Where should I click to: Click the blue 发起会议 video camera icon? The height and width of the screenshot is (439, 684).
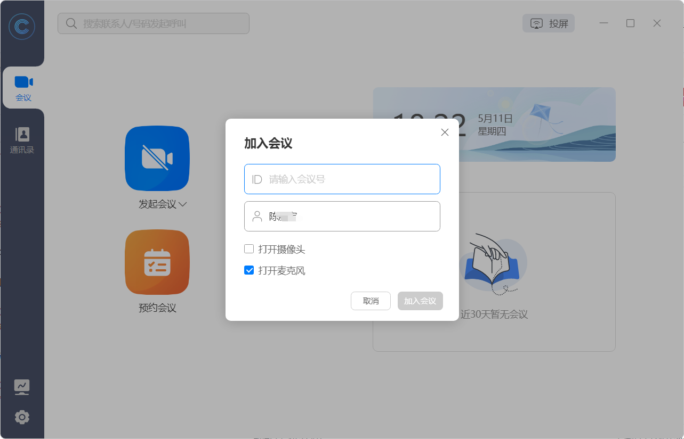click(x=157, y=158)
